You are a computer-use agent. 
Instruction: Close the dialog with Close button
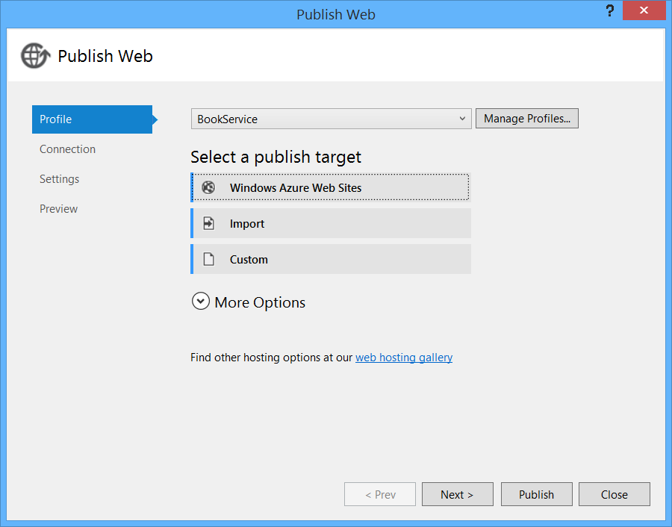pyautogui.click(x=614, y=494)
